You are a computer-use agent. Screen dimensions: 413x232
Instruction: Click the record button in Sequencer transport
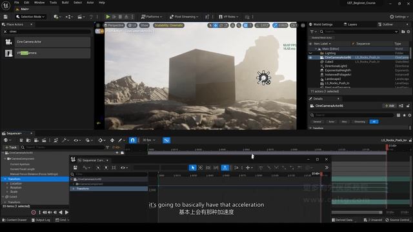pyautogui.click(x=34, y=212)
